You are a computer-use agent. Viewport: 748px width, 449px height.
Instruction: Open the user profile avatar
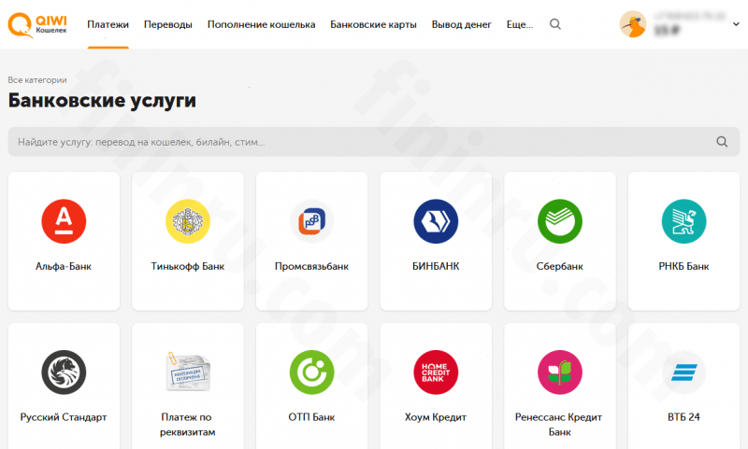coord(633,24)
